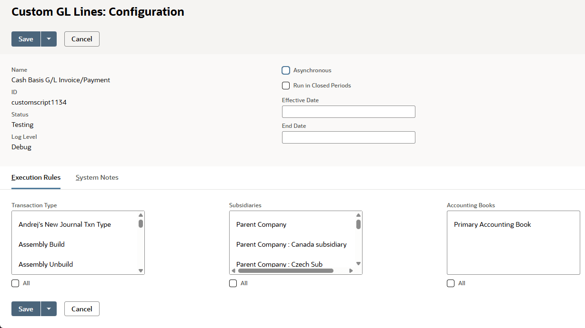The width and height of the screenshot is (585, 328).
Task: Click Subsidiaries list scroll-up arrow
Action: [x=358, y=215]
